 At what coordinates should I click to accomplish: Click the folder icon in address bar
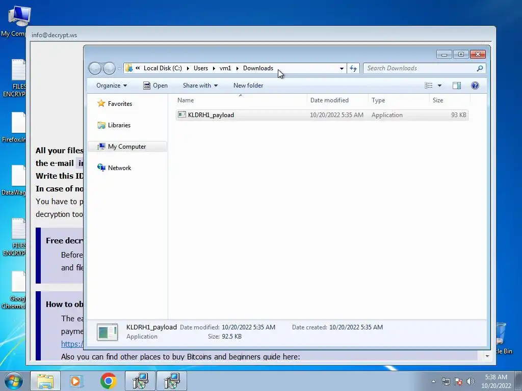(x=129, y=68)
